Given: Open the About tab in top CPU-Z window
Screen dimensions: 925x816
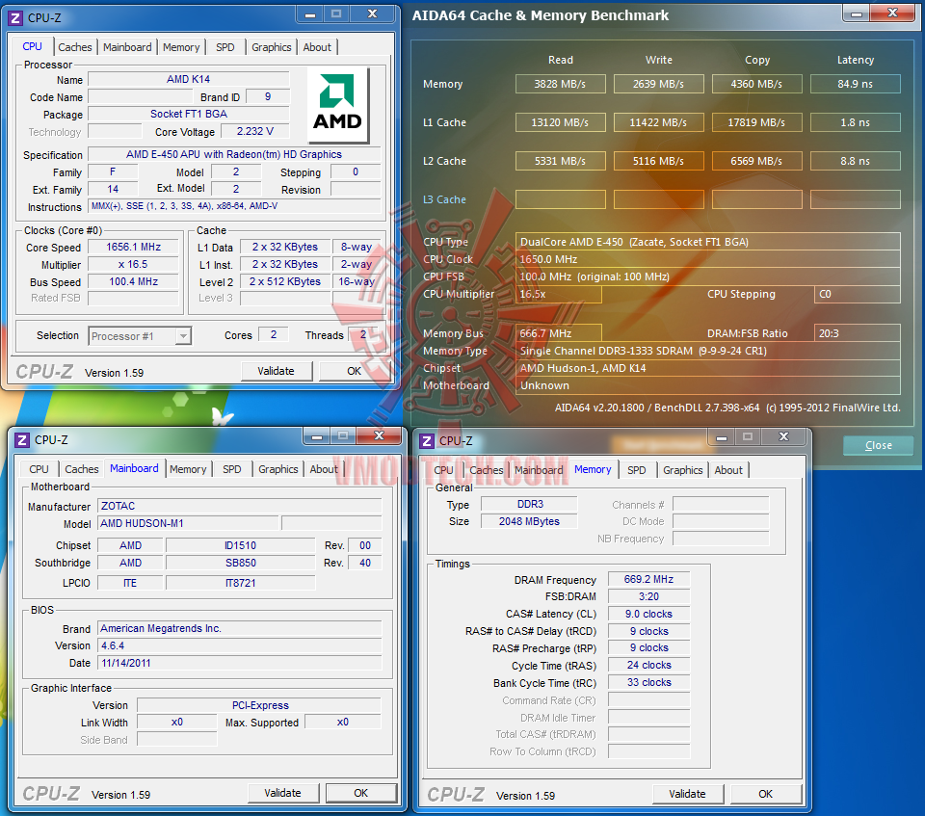Looking at the screenshot, I should tap(317, 47).
